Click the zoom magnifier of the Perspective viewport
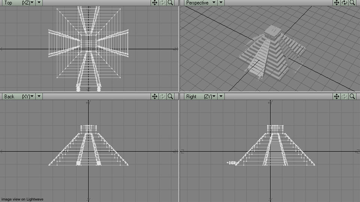This screenshot has width=360, height=202. pos(352,3)
